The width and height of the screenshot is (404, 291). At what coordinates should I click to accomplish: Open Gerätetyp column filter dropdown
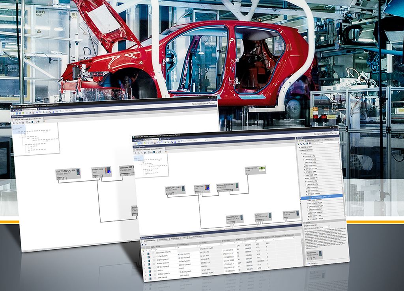220,244
